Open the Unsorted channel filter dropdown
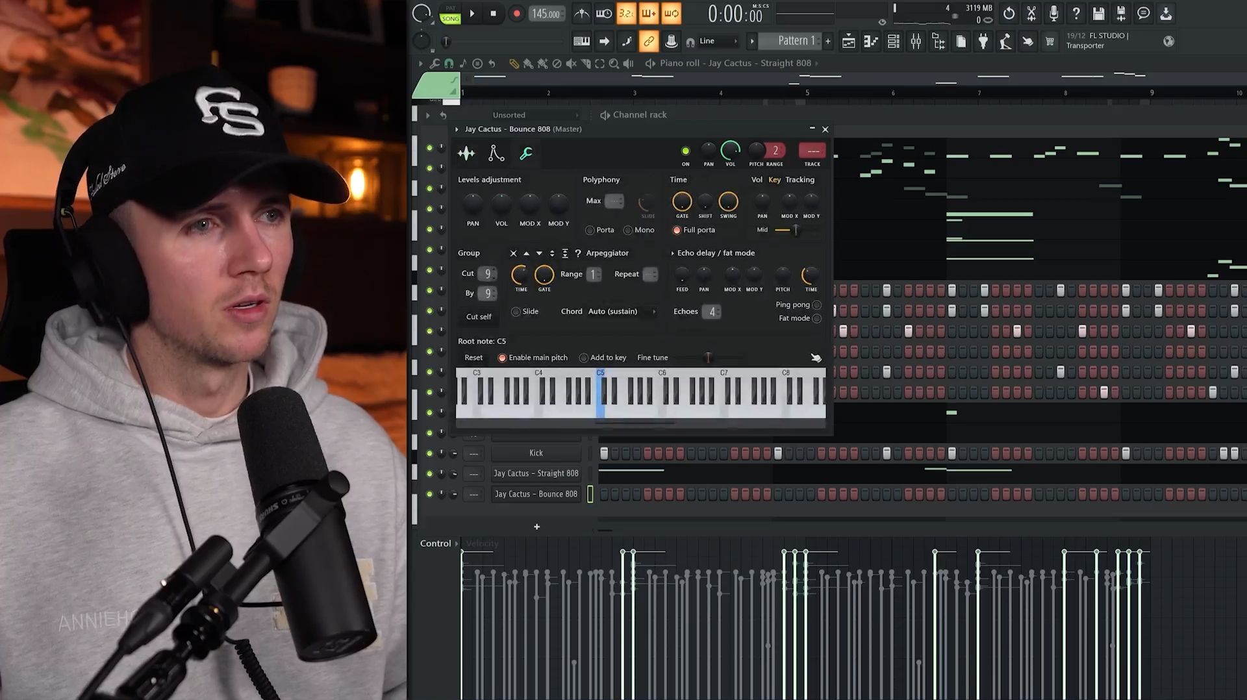This screenshot has width=1247, height=700. click(x=536, y=115)
